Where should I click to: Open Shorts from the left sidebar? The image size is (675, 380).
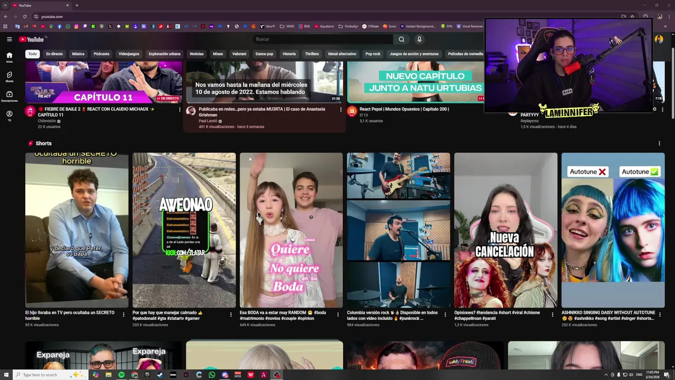[x=9, y=77]
